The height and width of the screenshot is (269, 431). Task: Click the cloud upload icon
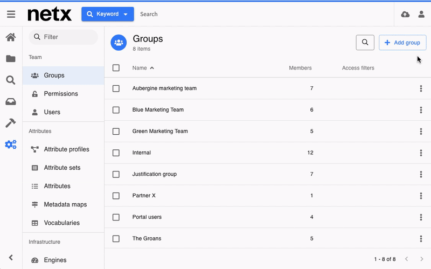pos(405,15)
